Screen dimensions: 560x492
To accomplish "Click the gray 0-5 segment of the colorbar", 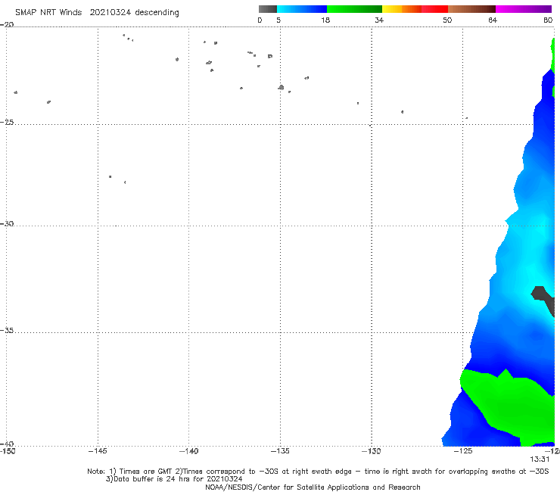I will [x=267, y=9].
